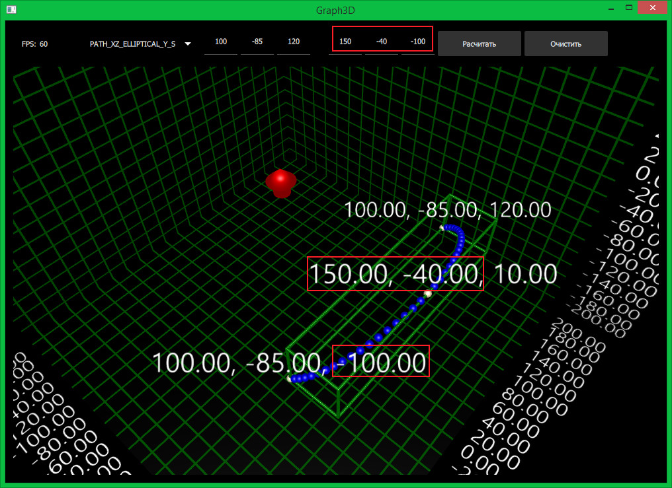Click the Очистить button
This screenshot has width=672, height=488.
point(566,44)
